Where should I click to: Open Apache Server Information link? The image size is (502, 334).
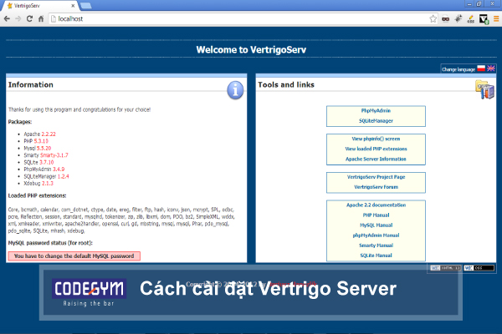click(x=376, y=159)
